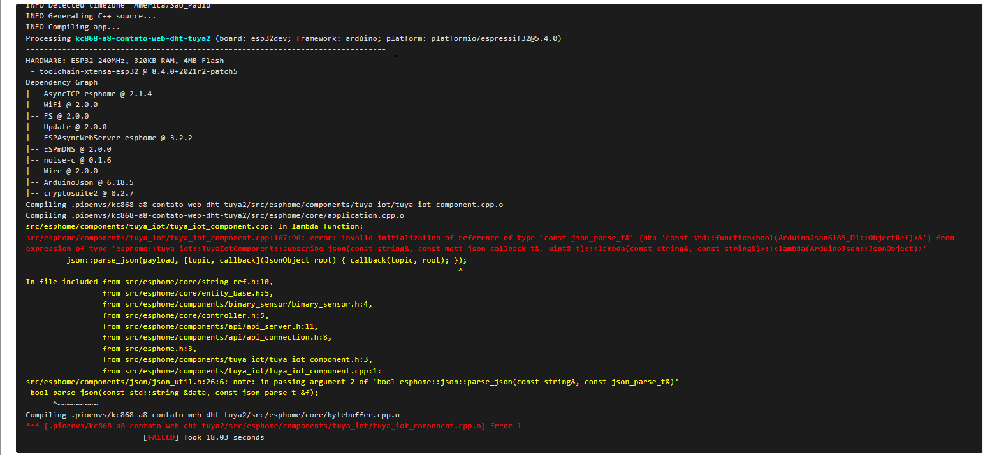Click the noise-c @ 0.1.6 dependency

click(68, 160)
